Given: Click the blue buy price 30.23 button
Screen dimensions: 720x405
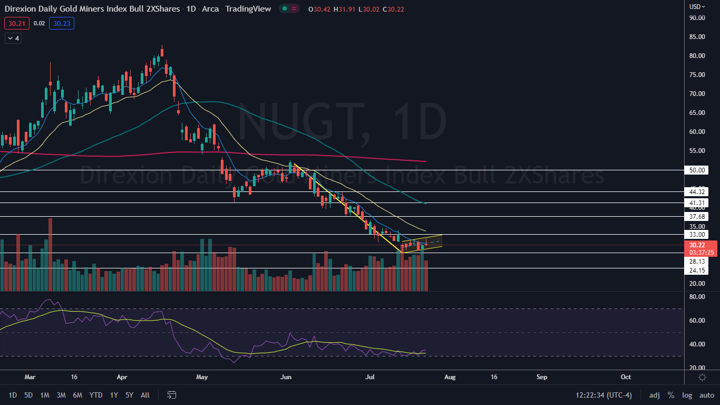Looking at the screenshot, I should (61, 23).
